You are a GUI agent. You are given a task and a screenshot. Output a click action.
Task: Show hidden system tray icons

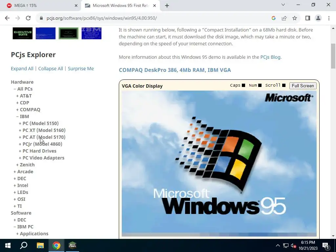[278, 245]
